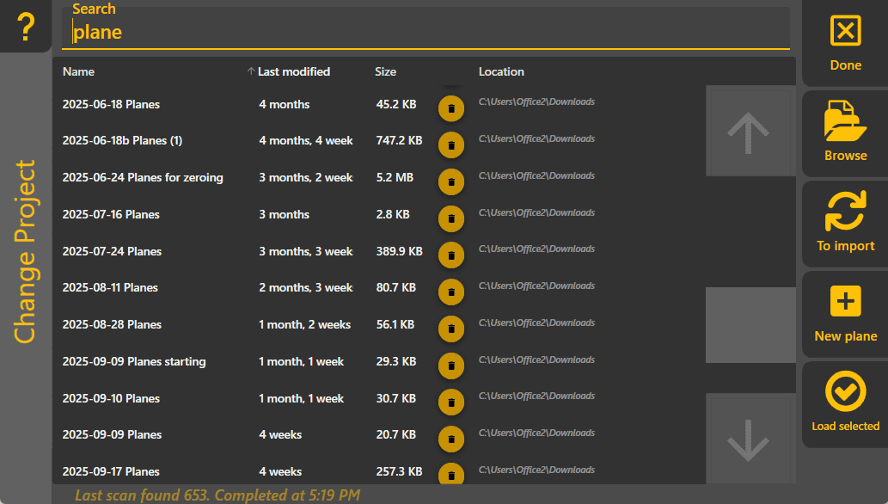
Task: Click the Search input field
Action: [x=426, y=33]
